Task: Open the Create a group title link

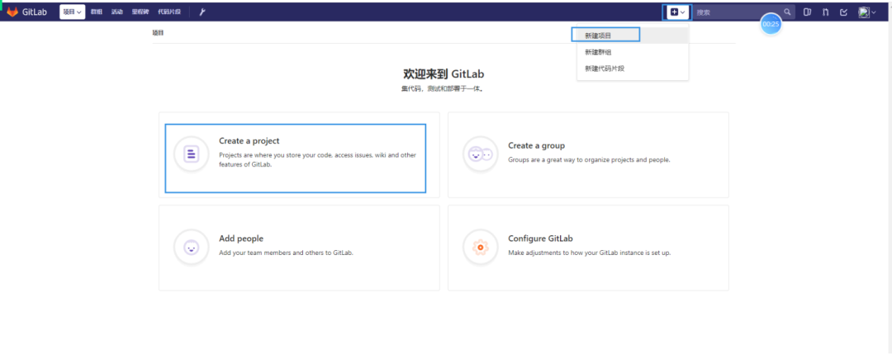Action: point(537,145)
